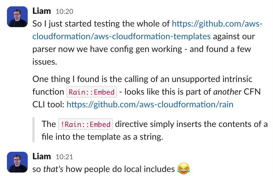Click the Rain::Embed inline code snippet

coord(92,92)
